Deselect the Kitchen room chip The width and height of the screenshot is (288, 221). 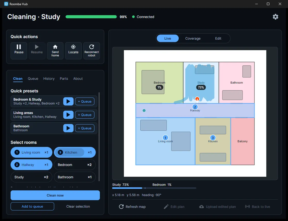[x=70, y=152]
